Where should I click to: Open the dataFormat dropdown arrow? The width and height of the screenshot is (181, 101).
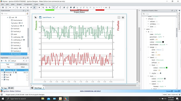click(167, 45)
